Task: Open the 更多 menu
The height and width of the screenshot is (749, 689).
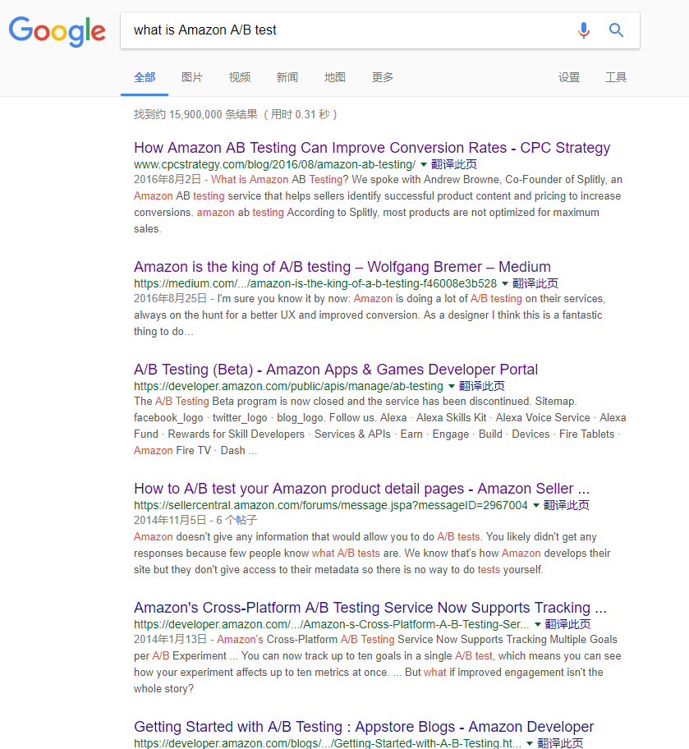Action: pos(382,77)
